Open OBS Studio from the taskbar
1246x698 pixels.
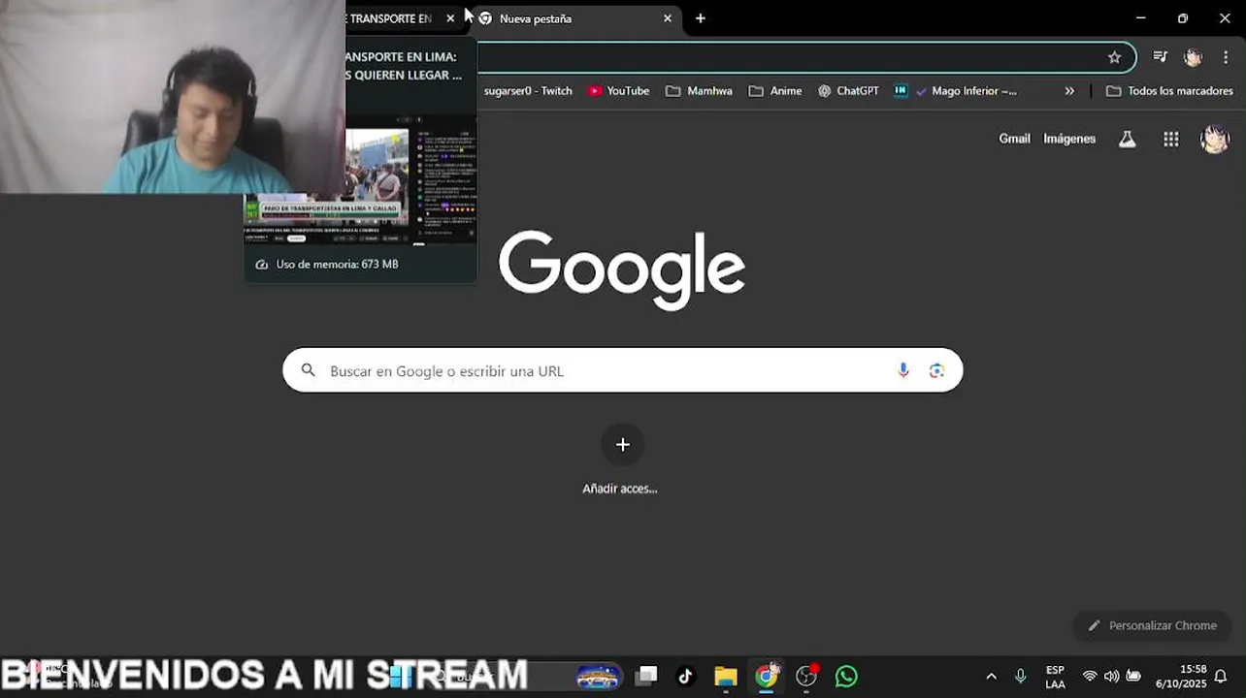click(806, 677)
